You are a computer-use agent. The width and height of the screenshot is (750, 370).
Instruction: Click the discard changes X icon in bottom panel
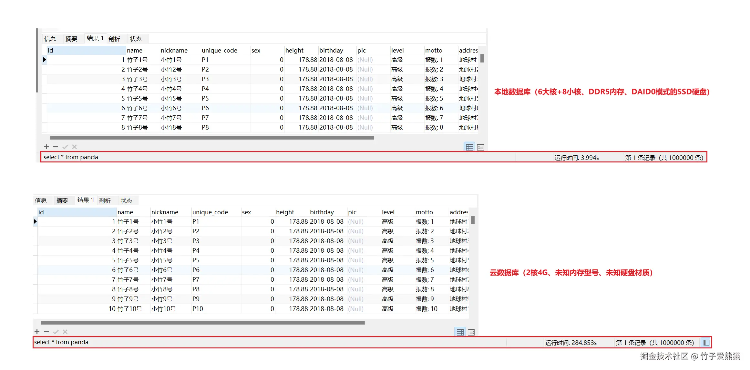(x=65, y=332)
